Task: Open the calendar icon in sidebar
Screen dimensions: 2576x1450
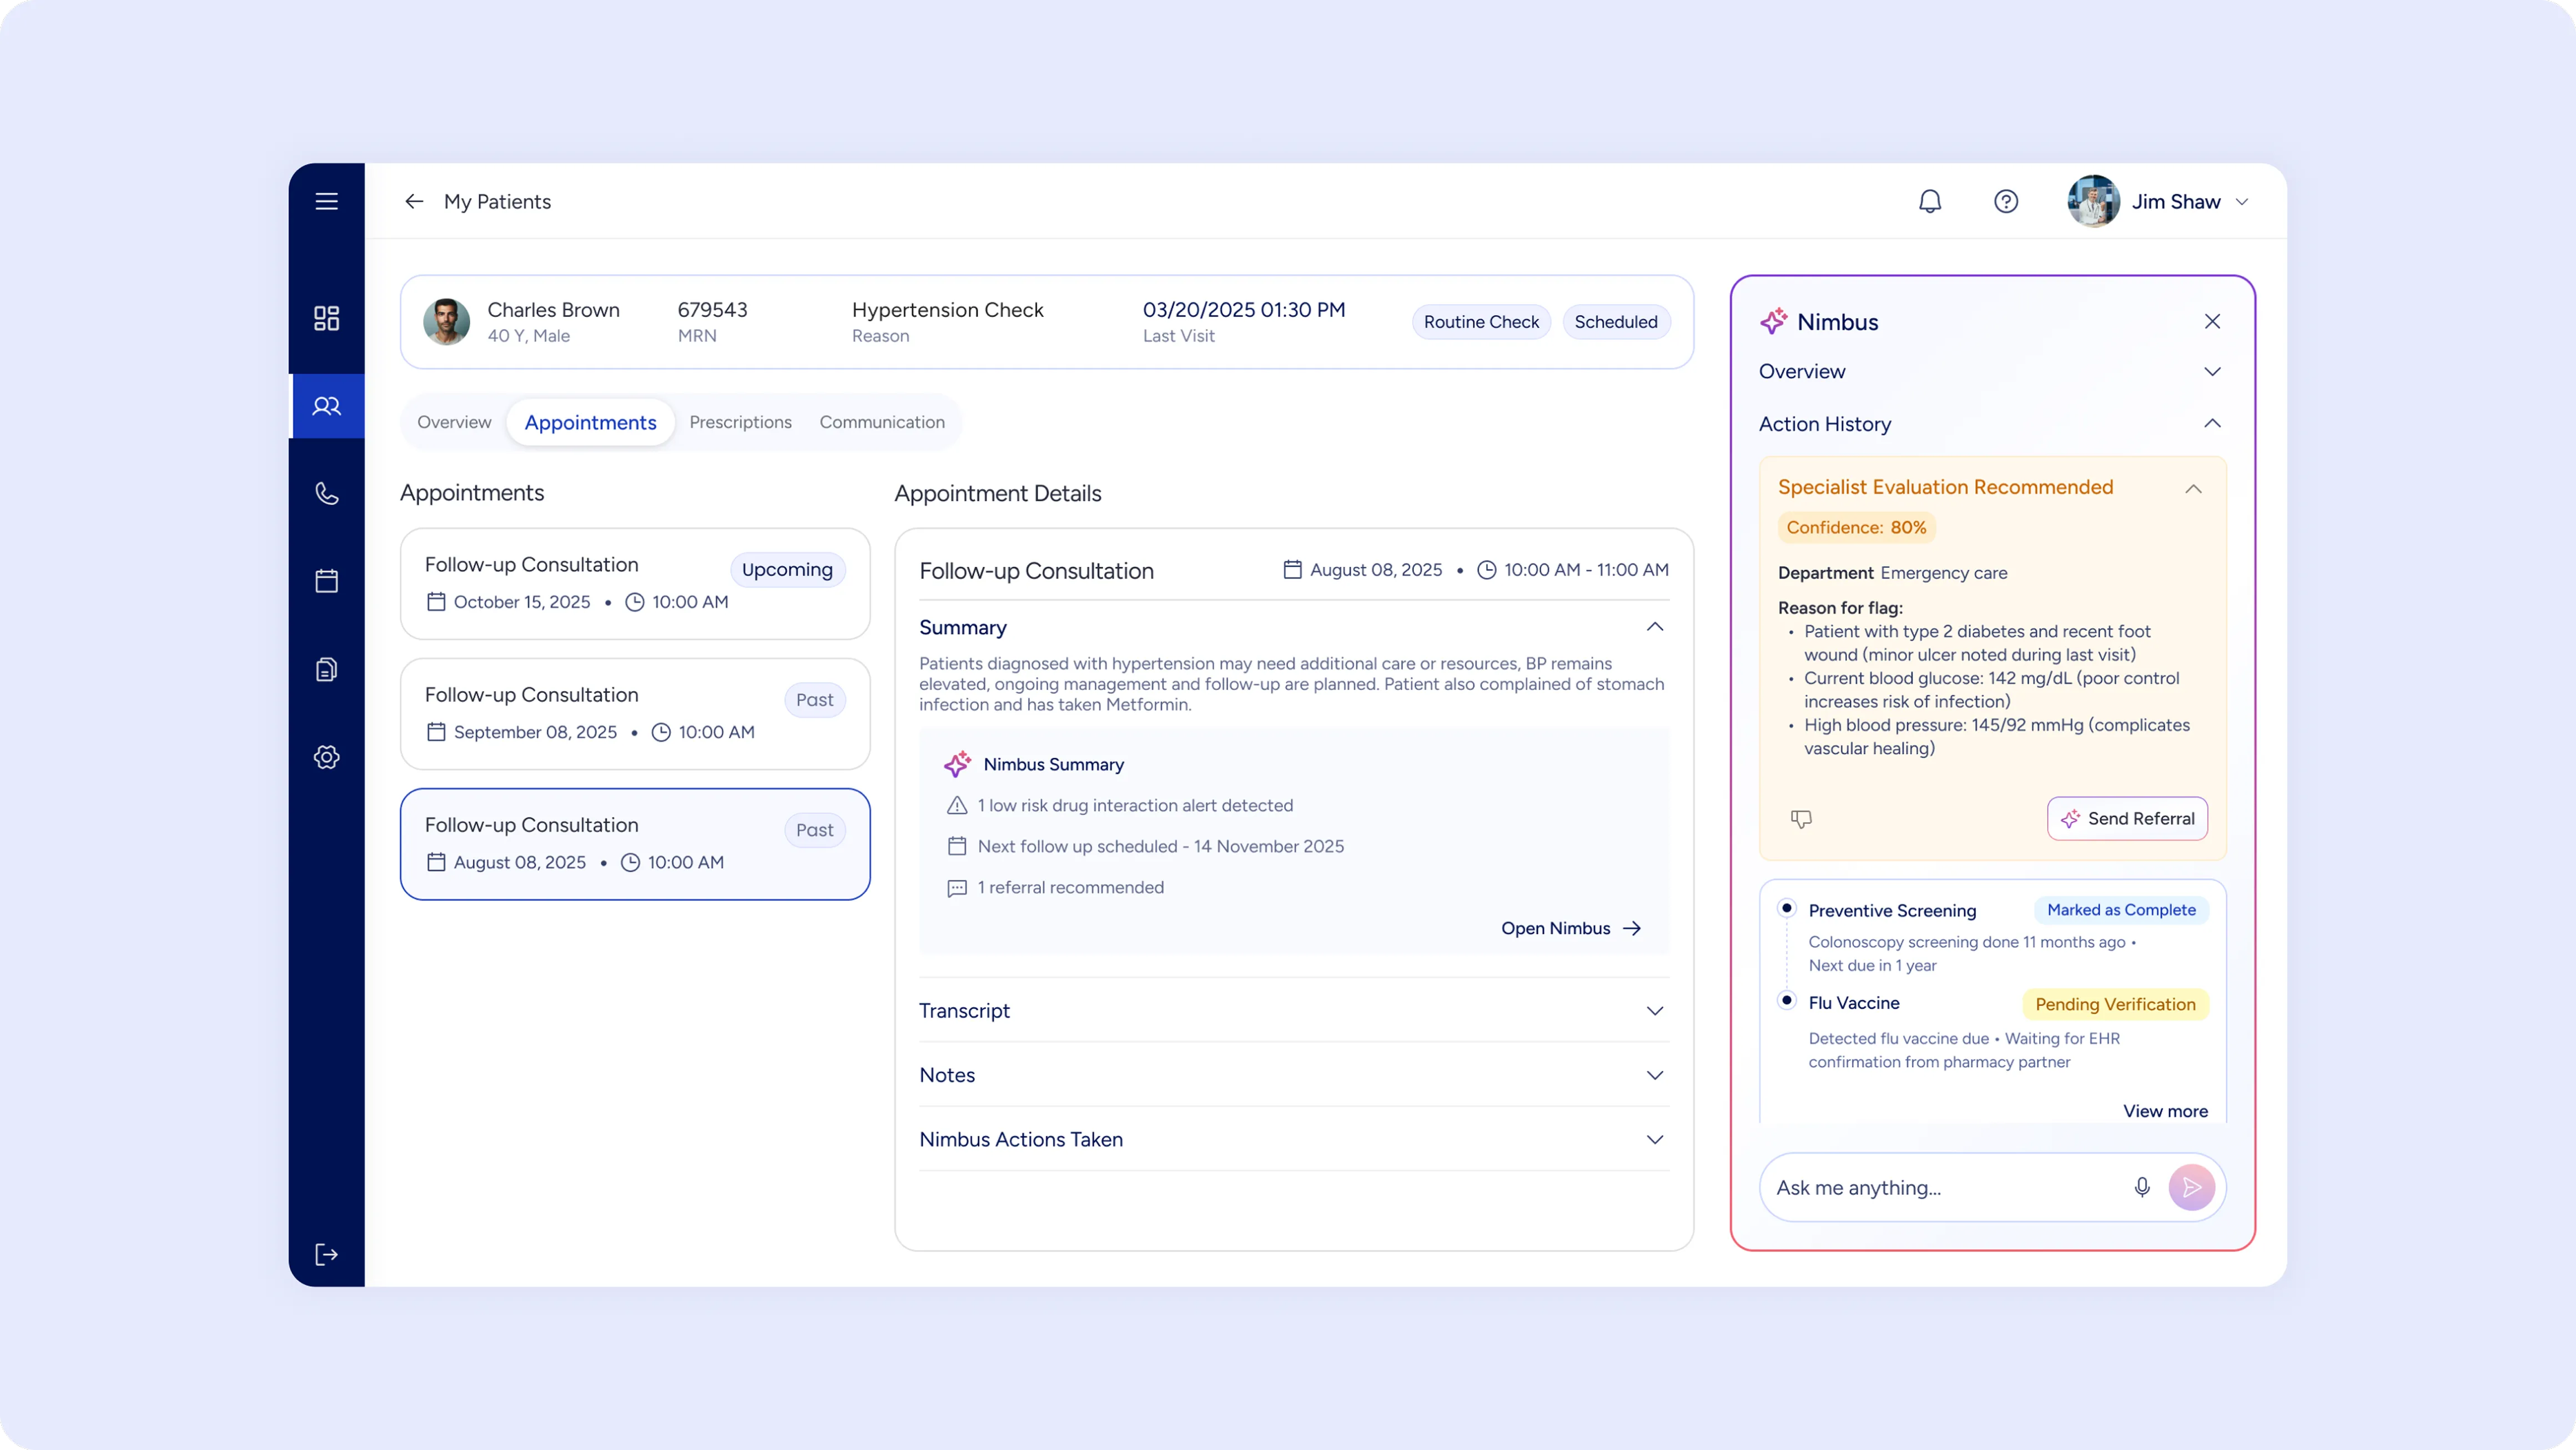Action: 326,581
